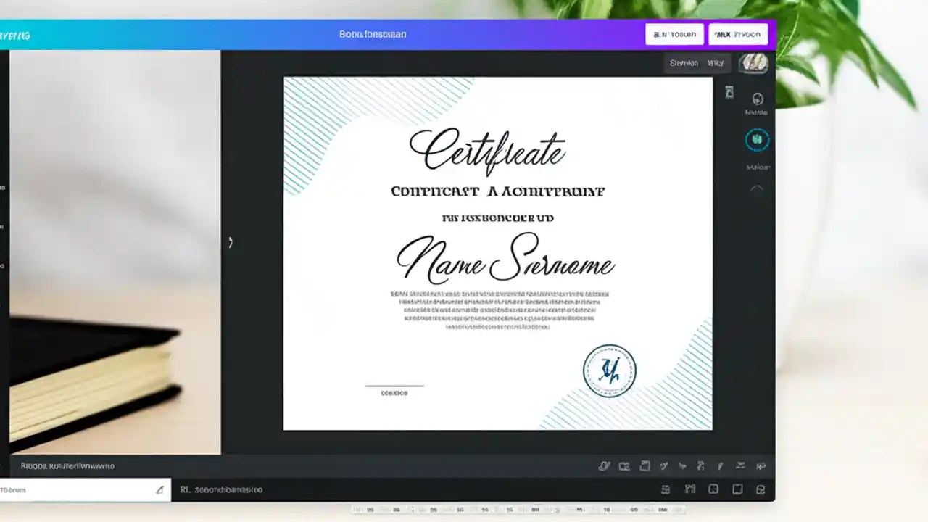Open the crop tool icon
Image resolution: width=928 pixels, height=522 pixels.
(624, 466)
